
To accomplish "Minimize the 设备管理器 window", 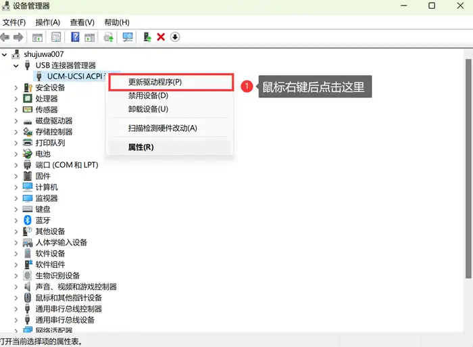I will click(403, 5).
